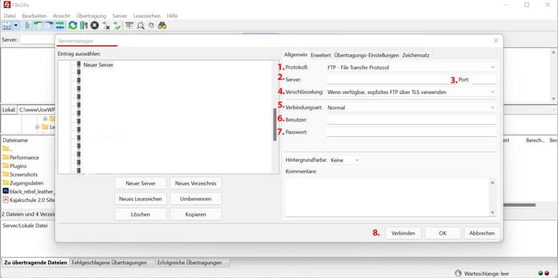
Task: Click the green refresh file lists icon
Action: point(73,26)
